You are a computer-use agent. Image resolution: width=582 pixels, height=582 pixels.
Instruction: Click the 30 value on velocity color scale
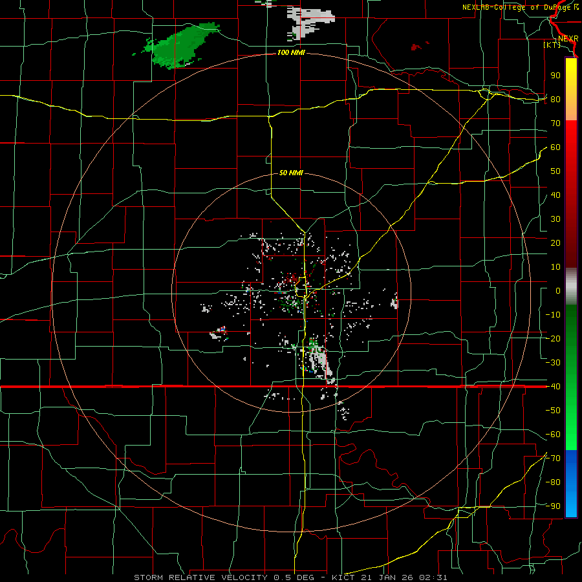pos(555,219)
